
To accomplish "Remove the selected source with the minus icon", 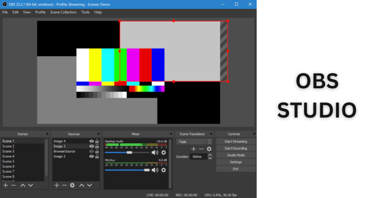I will click(x=64, y=185).
